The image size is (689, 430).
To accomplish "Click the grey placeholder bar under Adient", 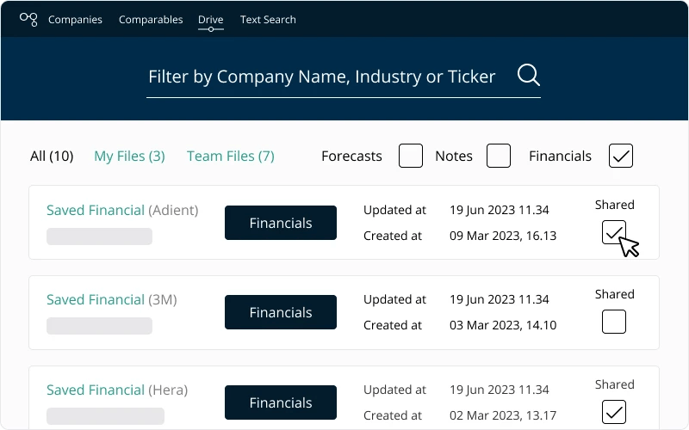I will coord(99,236).
